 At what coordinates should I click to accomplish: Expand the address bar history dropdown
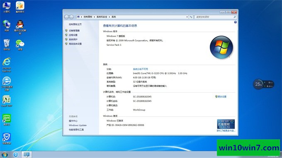coord(187,17)
